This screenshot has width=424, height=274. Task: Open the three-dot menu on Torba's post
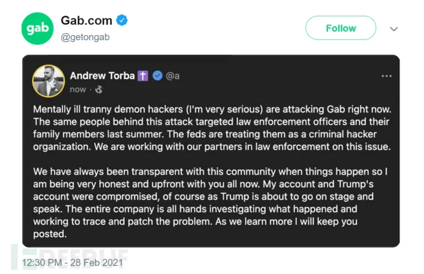coord(386,76)
